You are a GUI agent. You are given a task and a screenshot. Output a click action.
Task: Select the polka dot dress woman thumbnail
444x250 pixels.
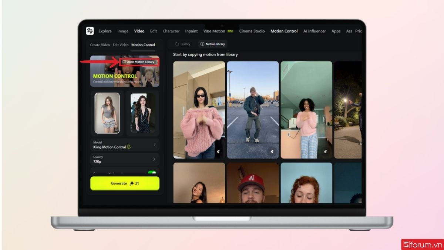143,113
